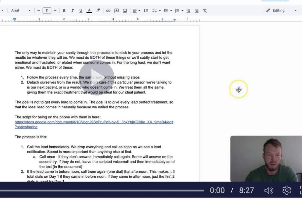302x199 pixels.
Task: Click the video progress bar
Action: pyautogui.click(x=102, y=190)
